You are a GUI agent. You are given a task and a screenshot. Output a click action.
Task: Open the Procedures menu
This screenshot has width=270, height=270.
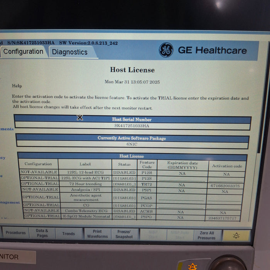click(x=16, y=233)
